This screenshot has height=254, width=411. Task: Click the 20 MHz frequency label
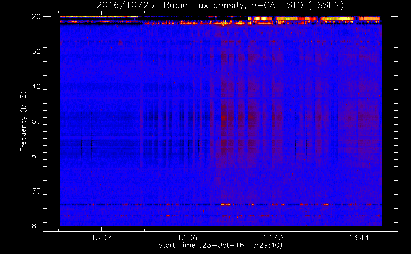point(37,17)
